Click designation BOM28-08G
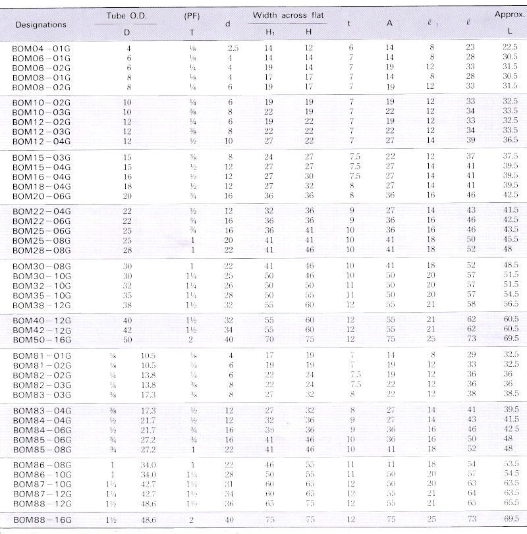527x534 pixels. [x=42, y=250]
